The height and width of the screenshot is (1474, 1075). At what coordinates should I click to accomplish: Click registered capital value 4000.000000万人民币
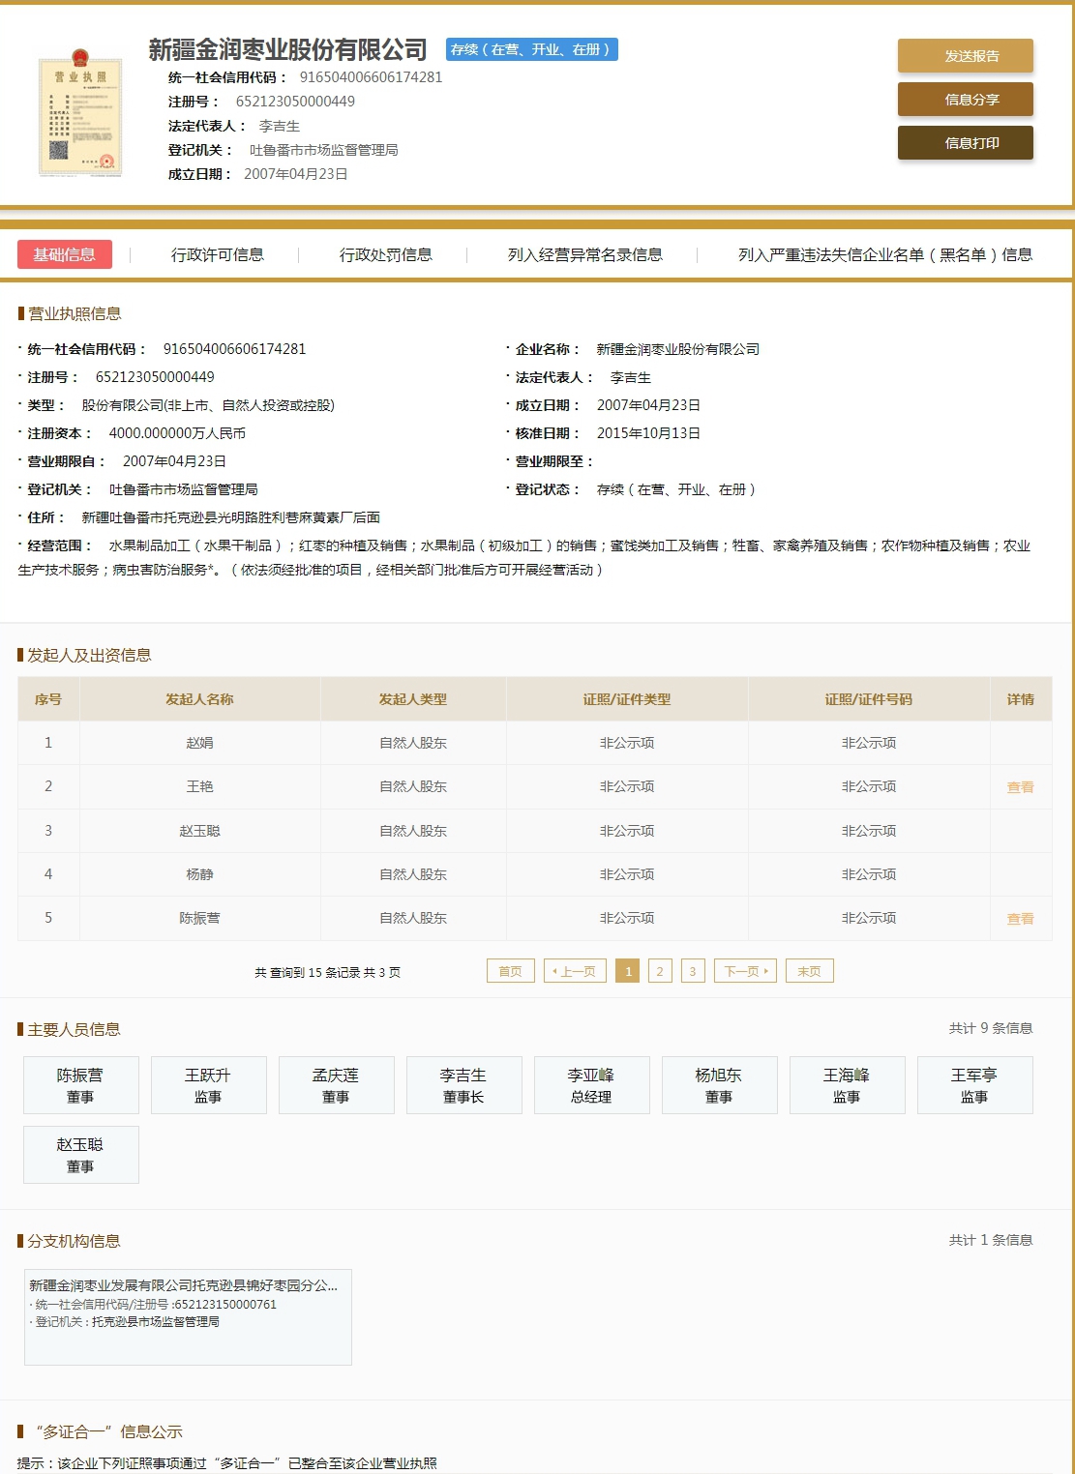pyautogui.click(x=177, y=433)
